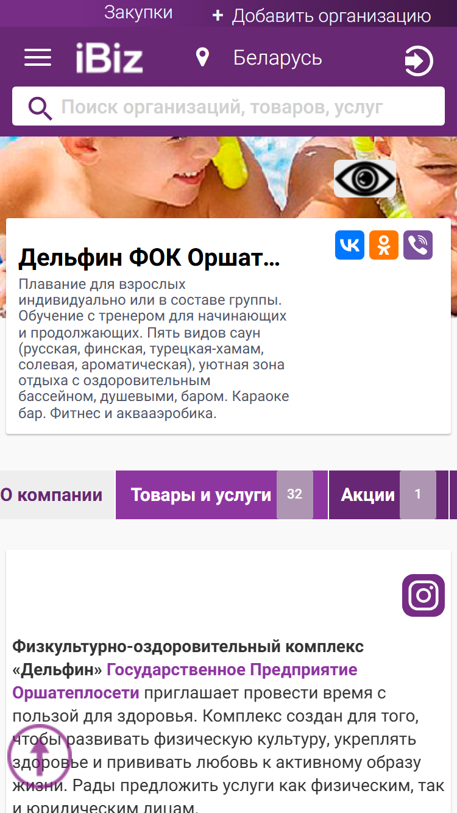Toggle the eye accessibility view mode
The width and height of the screenshot is (457, 813).
(x=365, y=179)
